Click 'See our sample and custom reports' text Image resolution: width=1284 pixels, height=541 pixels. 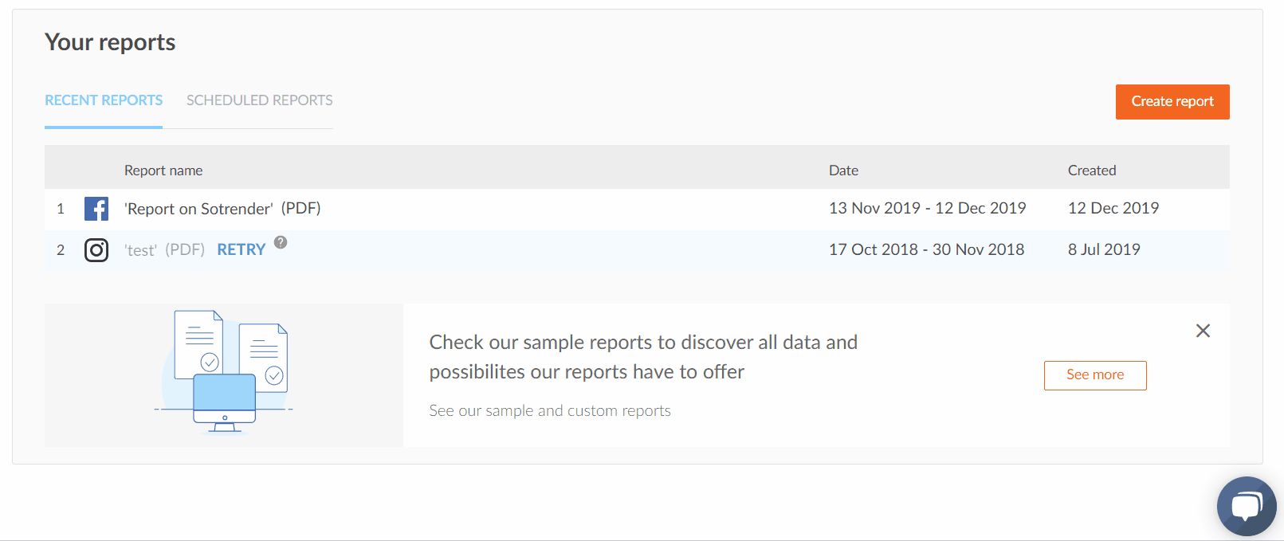pyautogui.click(x=550, y=411)
